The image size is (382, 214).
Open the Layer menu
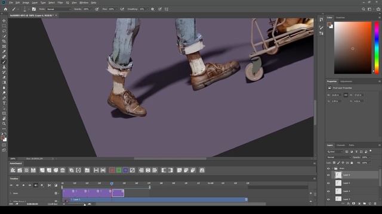pos(35,2)
